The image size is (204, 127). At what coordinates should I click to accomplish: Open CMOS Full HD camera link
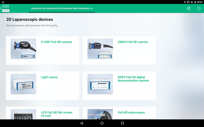pyautogui.click(x=133, y=42)
